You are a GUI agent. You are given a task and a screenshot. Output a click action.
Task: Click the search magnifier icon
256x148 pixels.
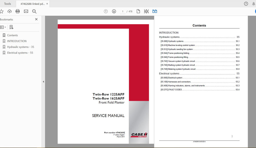pyautogui.click(x=34, y=11)
